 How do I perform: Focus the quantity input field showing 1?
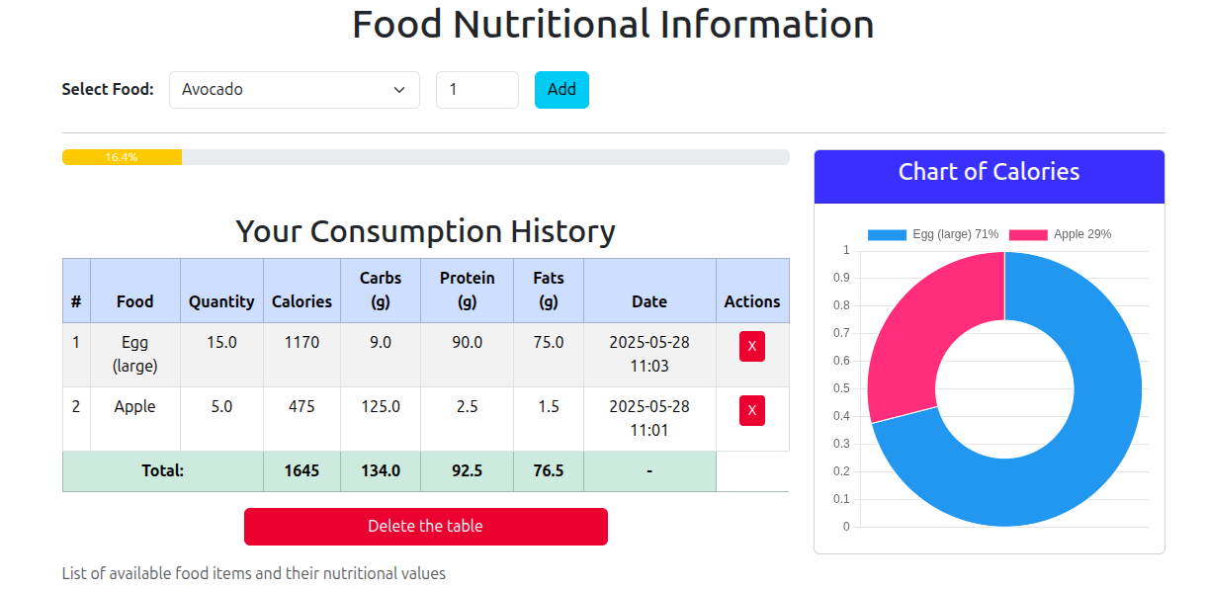coord(477,90)
